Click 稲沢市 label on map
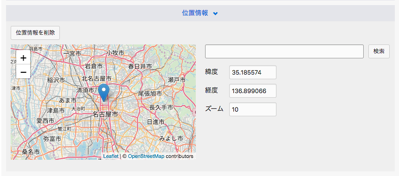 [x=56, y=80]
